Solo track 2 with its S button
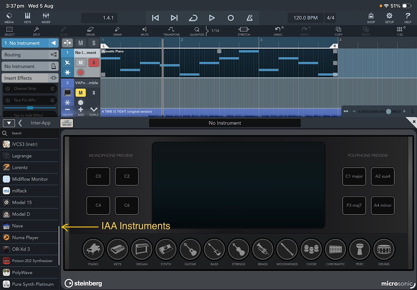 coord(94,93)
